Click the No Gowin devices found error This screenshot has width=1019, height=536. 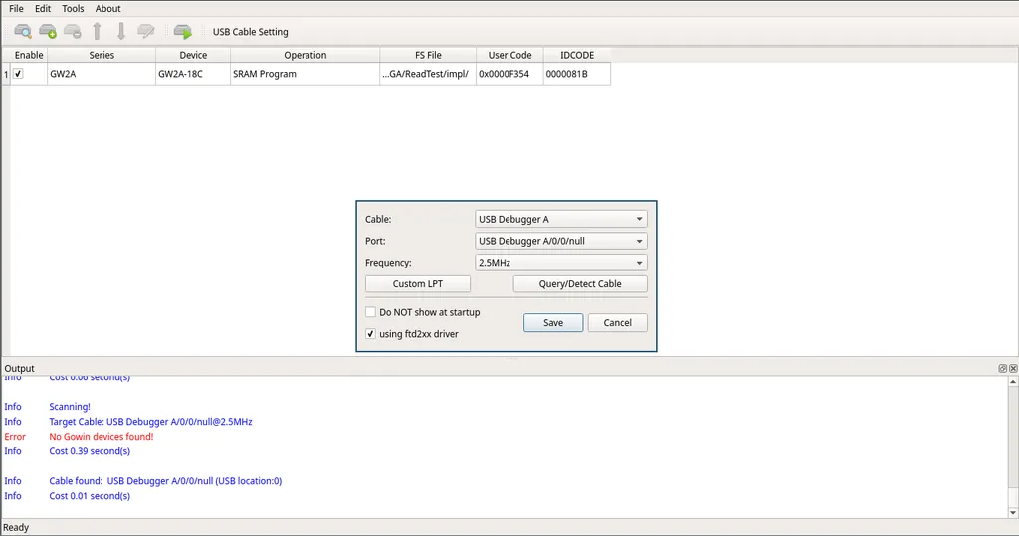pos(102,437)
